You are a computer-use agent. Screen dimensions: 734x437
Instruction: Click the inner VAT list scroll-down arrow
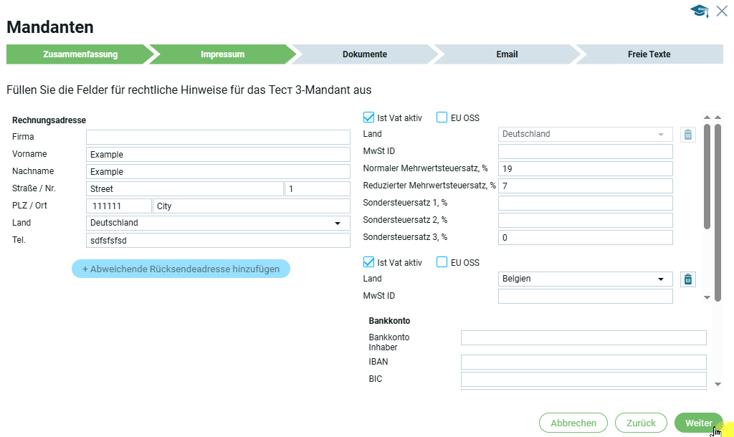[x=707, y=297]
